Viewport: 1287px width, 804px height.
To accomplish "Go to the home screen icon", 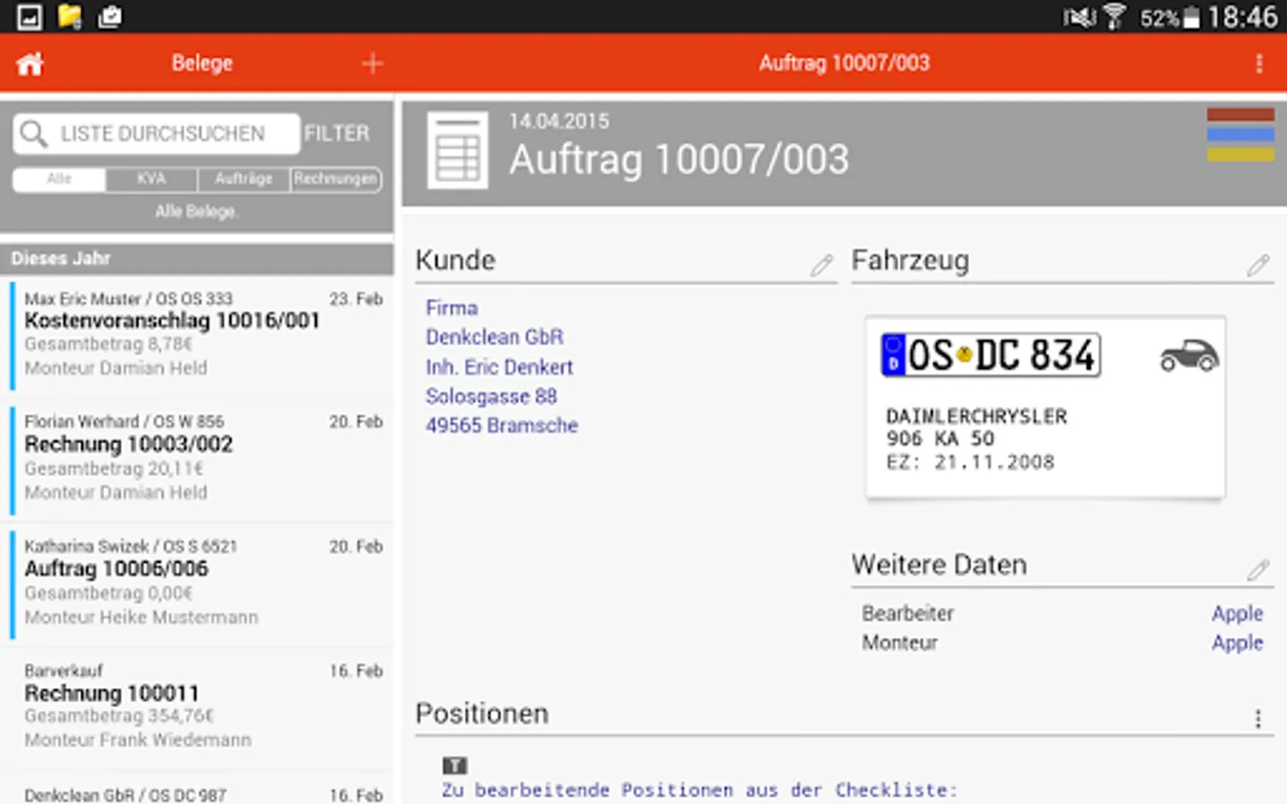I will tap(29, 63).
